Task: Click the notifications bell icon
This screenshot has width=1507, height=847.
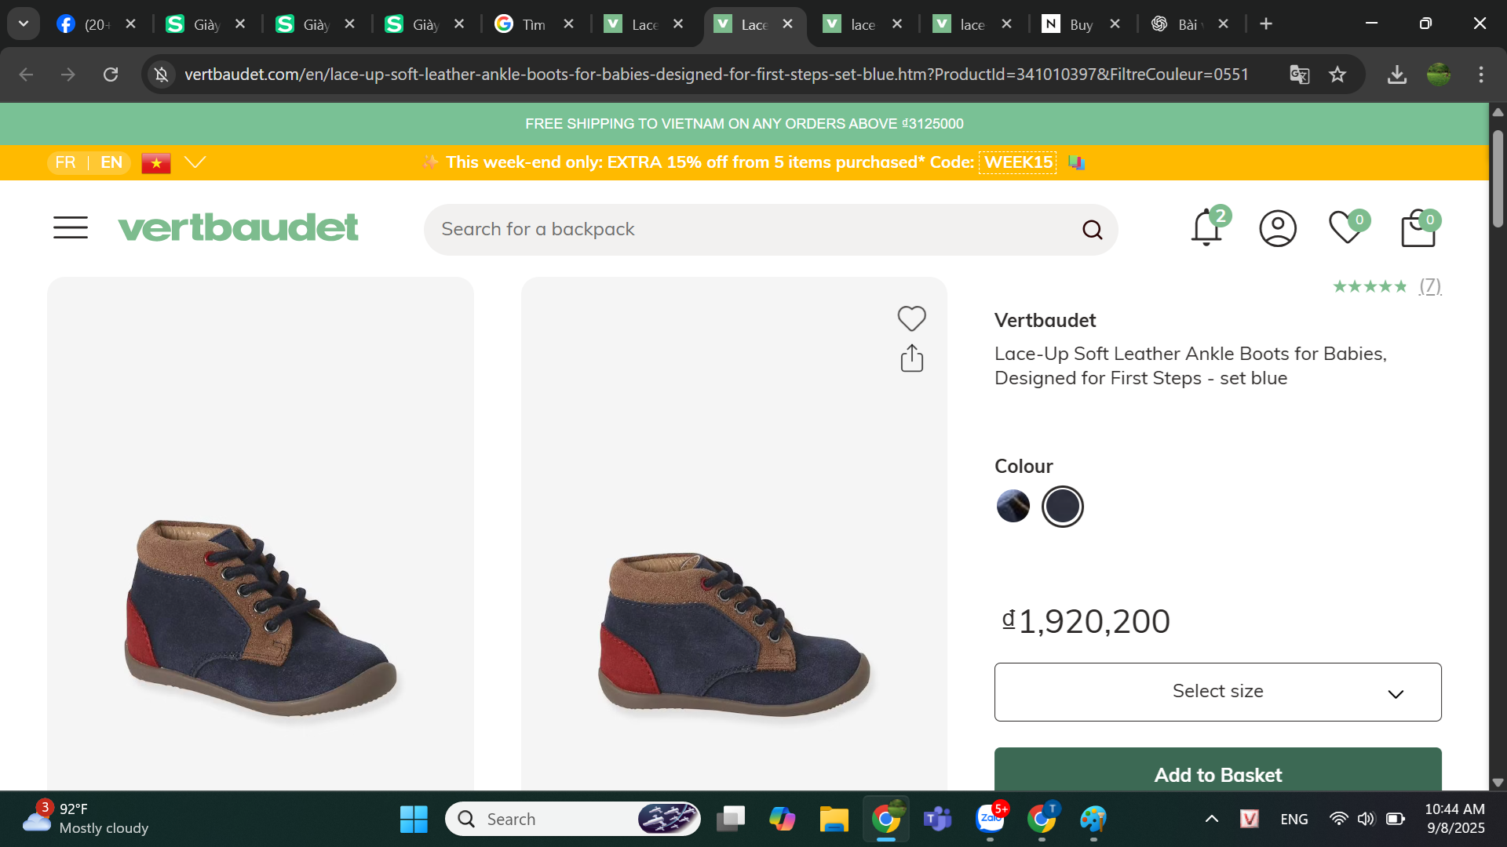Action: point(1206,228)
